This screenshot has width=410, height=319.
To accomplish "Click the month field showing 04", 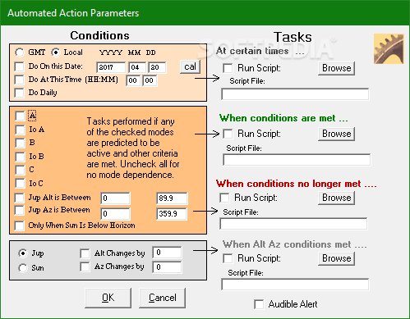I will click(x=137, y=67).
